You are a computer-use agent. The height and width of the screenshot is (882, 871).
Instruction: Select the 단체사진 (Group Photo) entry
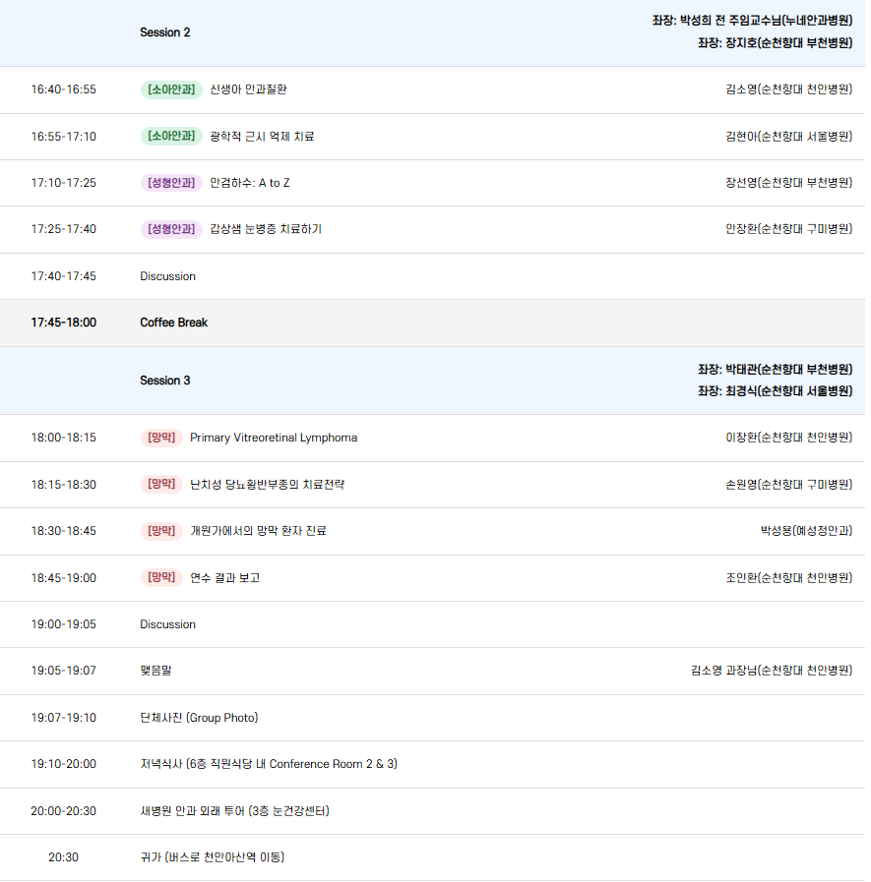pos(199,718)
